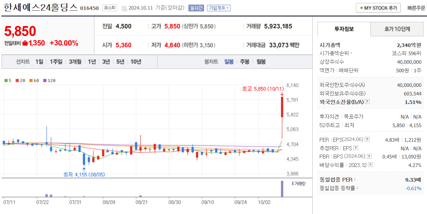
Task: Select the 5년 line chart period
Action: coord(120,62)
